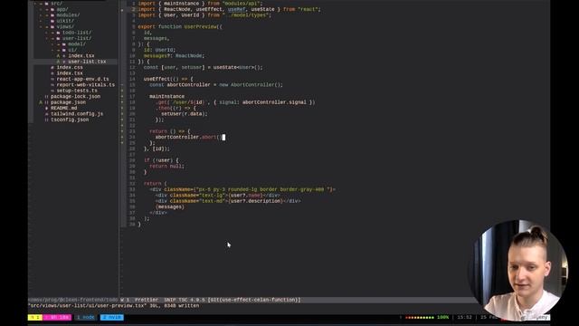Screen dimensions: 579x326
Task: Click the file icon beside index.css
Action: pos(52,67)
